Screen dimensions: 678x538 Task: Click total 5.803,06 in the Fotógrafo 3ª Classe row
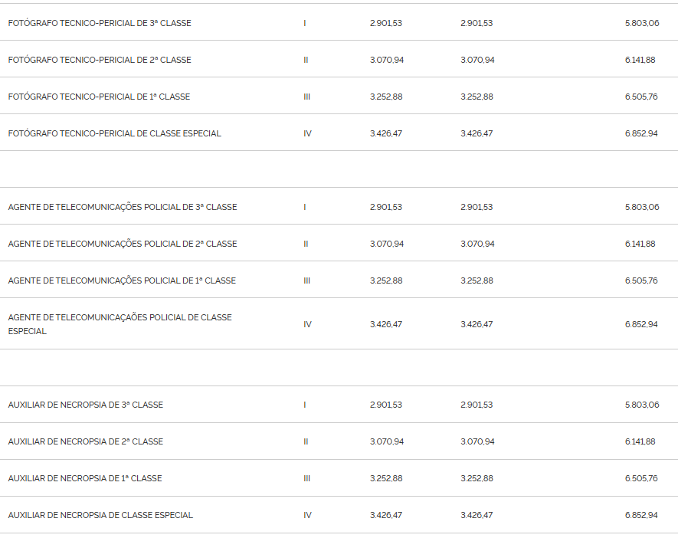(x=642, y=23)
